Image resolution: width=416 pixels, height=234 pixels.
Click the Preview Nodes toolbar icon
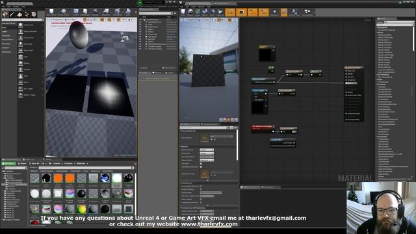point(307,12)
